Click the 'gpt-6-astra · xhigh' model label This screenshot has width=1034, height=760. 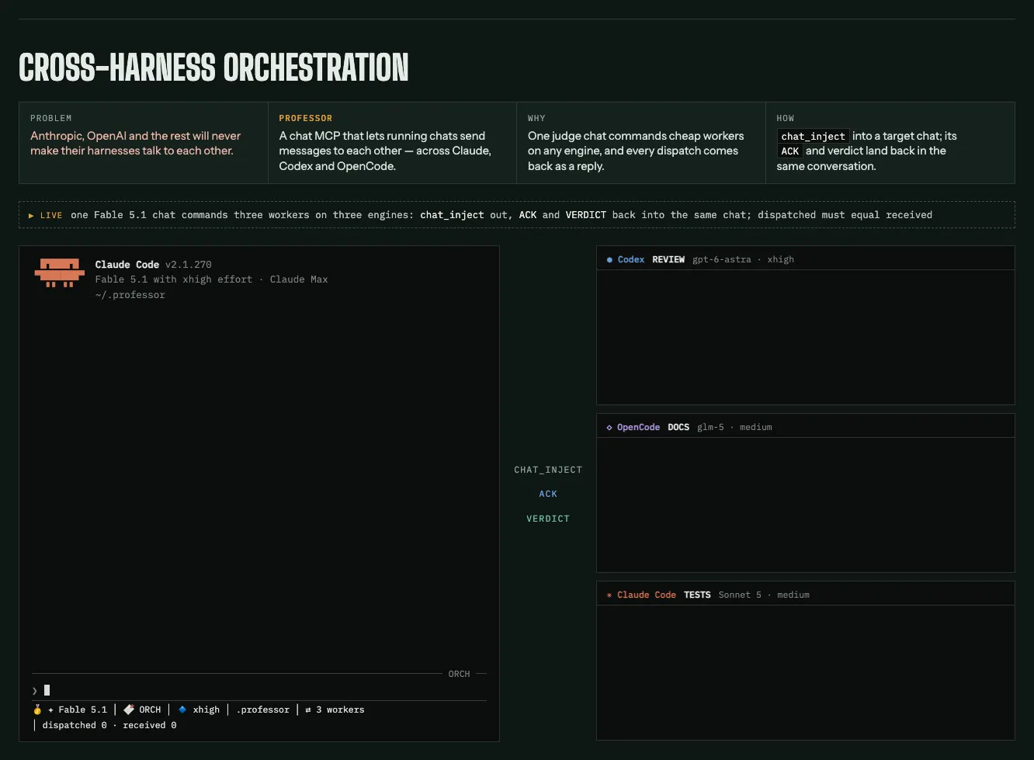pyautogui.click(x=743, y=259)
